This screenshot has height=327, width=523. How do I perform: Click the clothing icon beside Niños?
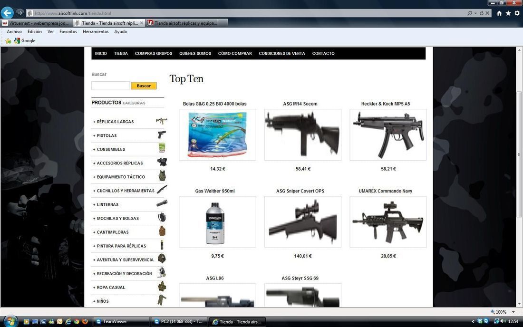(162, 300)
